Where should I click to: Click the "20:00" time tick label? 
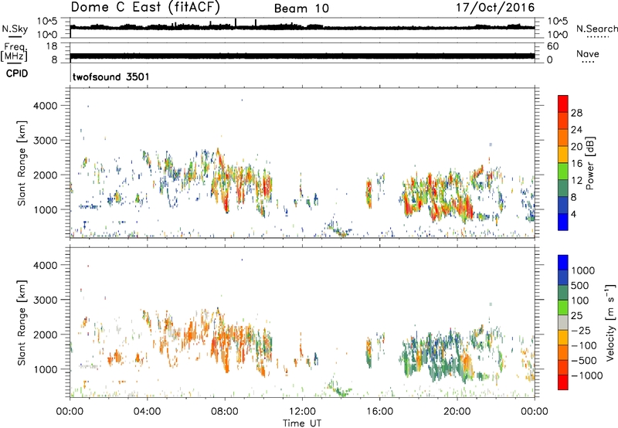457,412
